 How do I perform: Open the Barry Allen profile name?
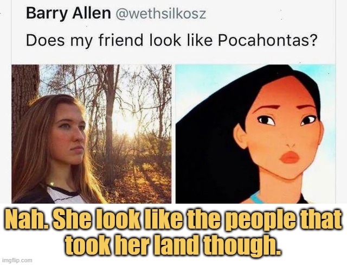click(68, 13)
